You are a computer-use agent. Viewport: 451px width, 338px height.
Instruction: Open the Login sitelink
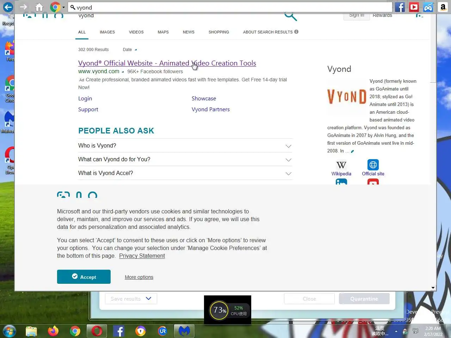click(85, 99)
